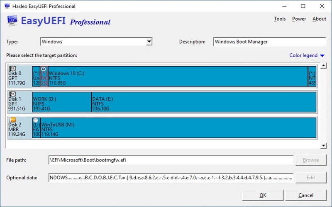Click the Disk 2 MBR 119.24G label
Viewport: 332px width, 207px height.
click(17, 130)
